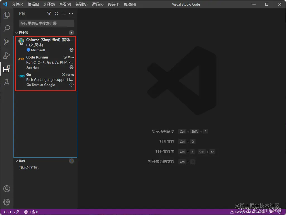
Task: Click the 找不到扩展 message
Action: point(29,168)
